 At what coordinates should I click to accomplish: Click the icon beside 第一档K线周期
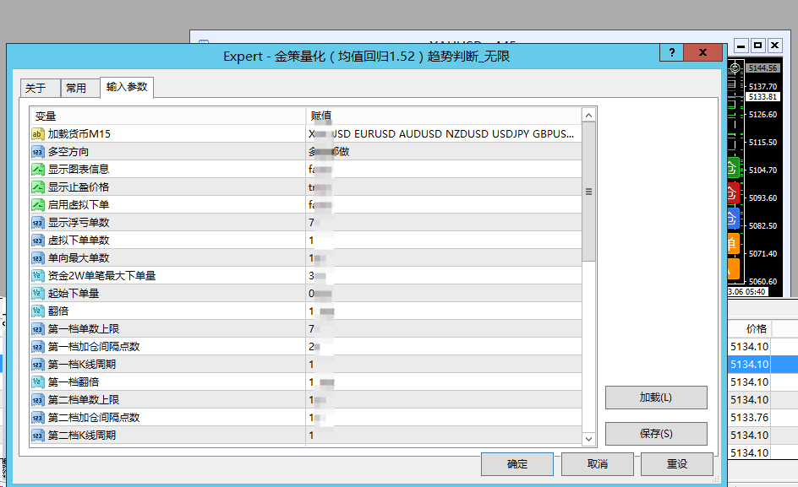[x=38, y=365]
